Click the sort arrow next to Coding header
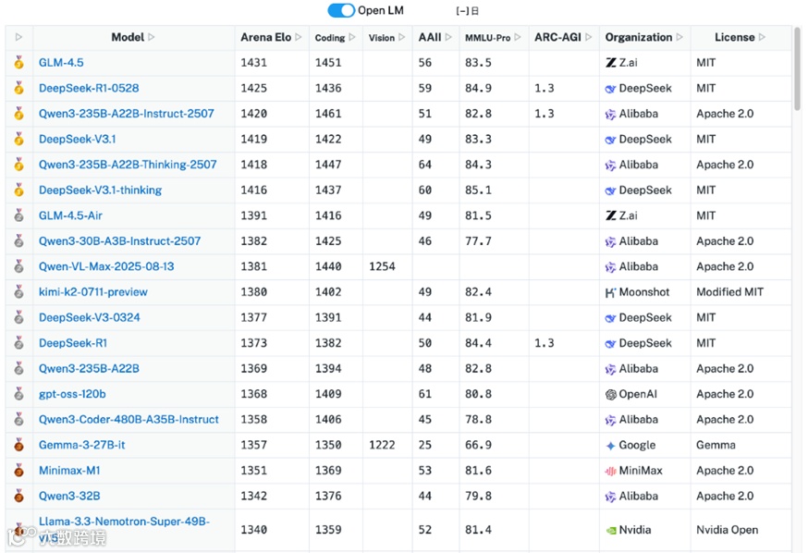The width and height of the screenshot is (808, 553). click(x=352, y=37)
